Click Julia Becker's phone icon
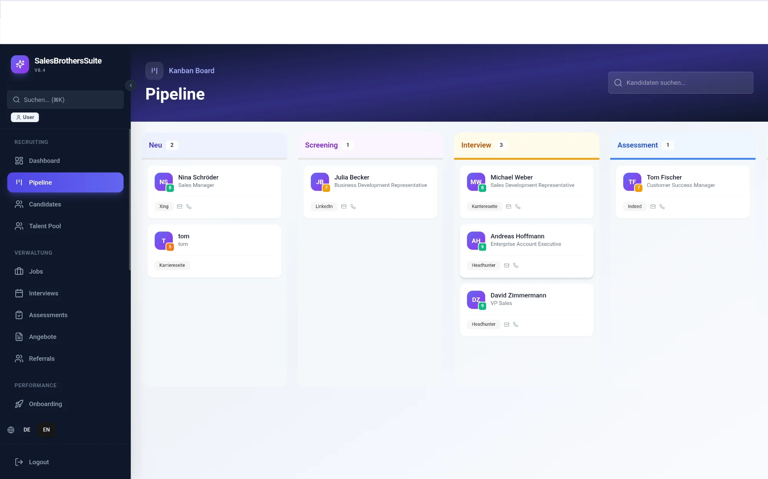The width and height of the screenshot is (768, 479). click(x=353, y=206)
